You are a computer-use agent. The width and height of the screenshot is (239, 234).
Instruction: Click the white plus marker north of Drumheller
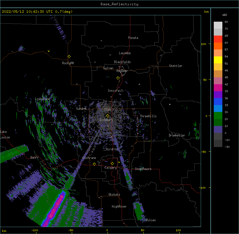pos(170,104)
